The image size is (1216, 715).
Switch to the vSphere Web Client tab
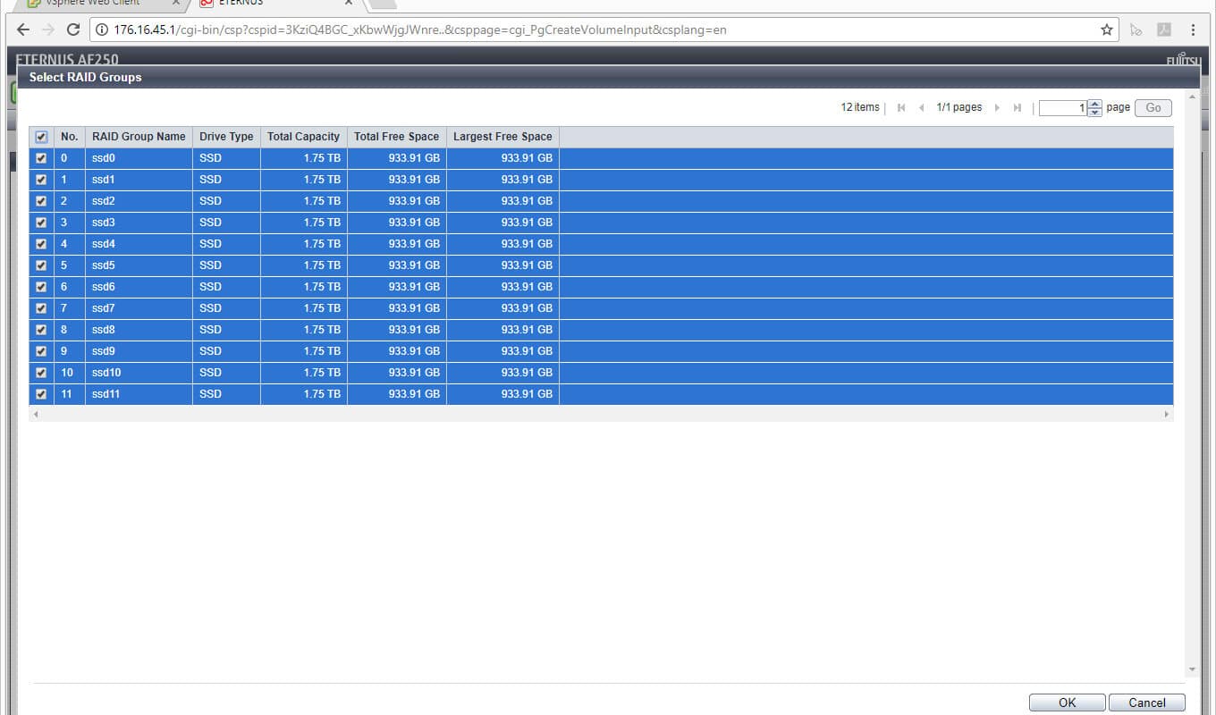click(x=100, y=4)
